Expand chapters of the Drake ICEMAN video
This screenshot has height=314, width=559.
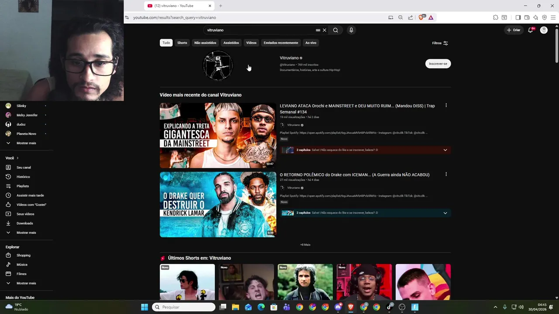point(445,213)
